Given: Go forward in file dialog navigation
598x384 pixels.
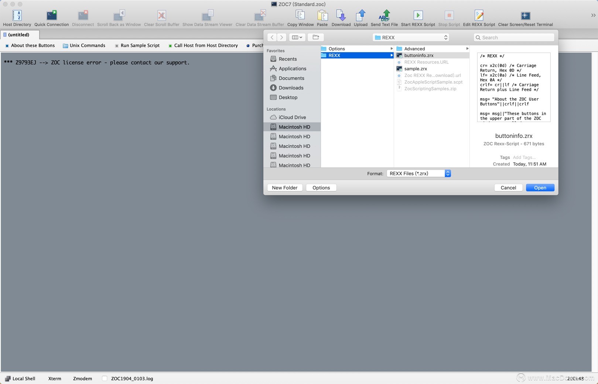Looking at the screenshot, I should pyautogui.click(x=281, y=37).
